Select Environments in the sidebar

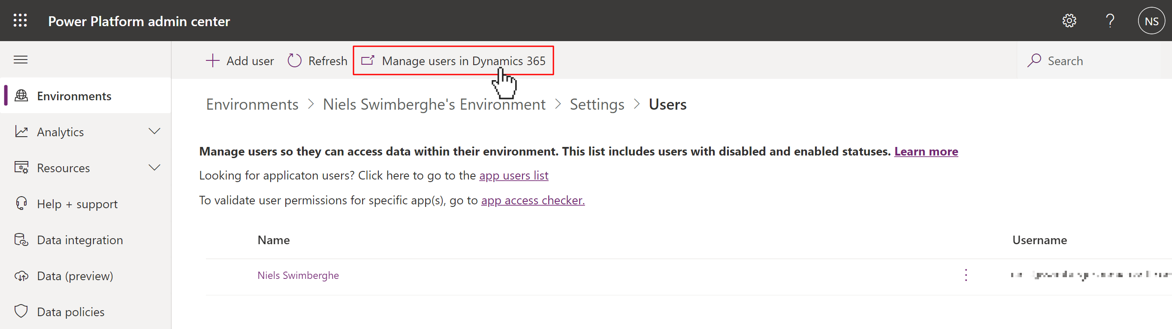(x=85, y=96)
